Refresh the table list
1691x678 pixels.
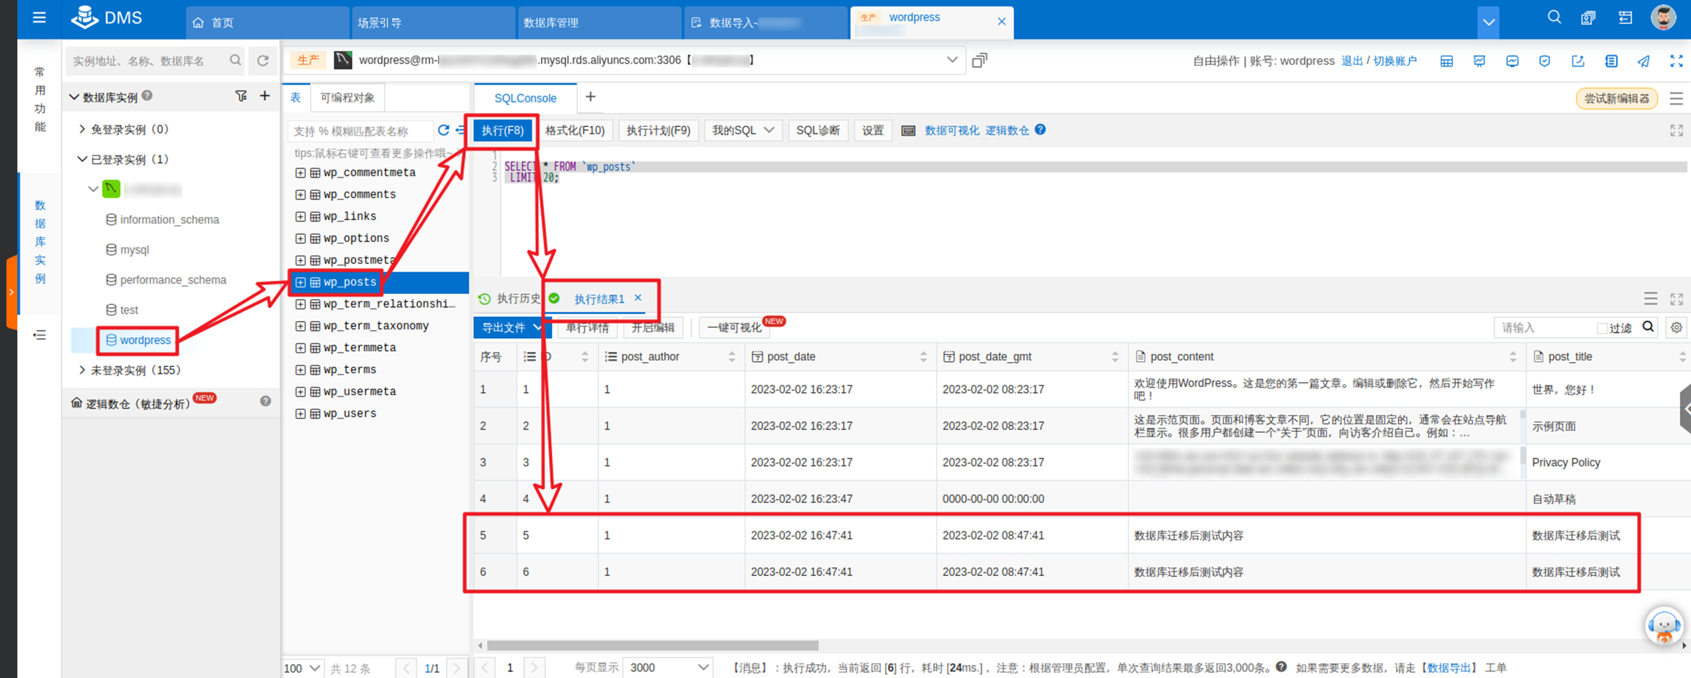click(443, 130)
